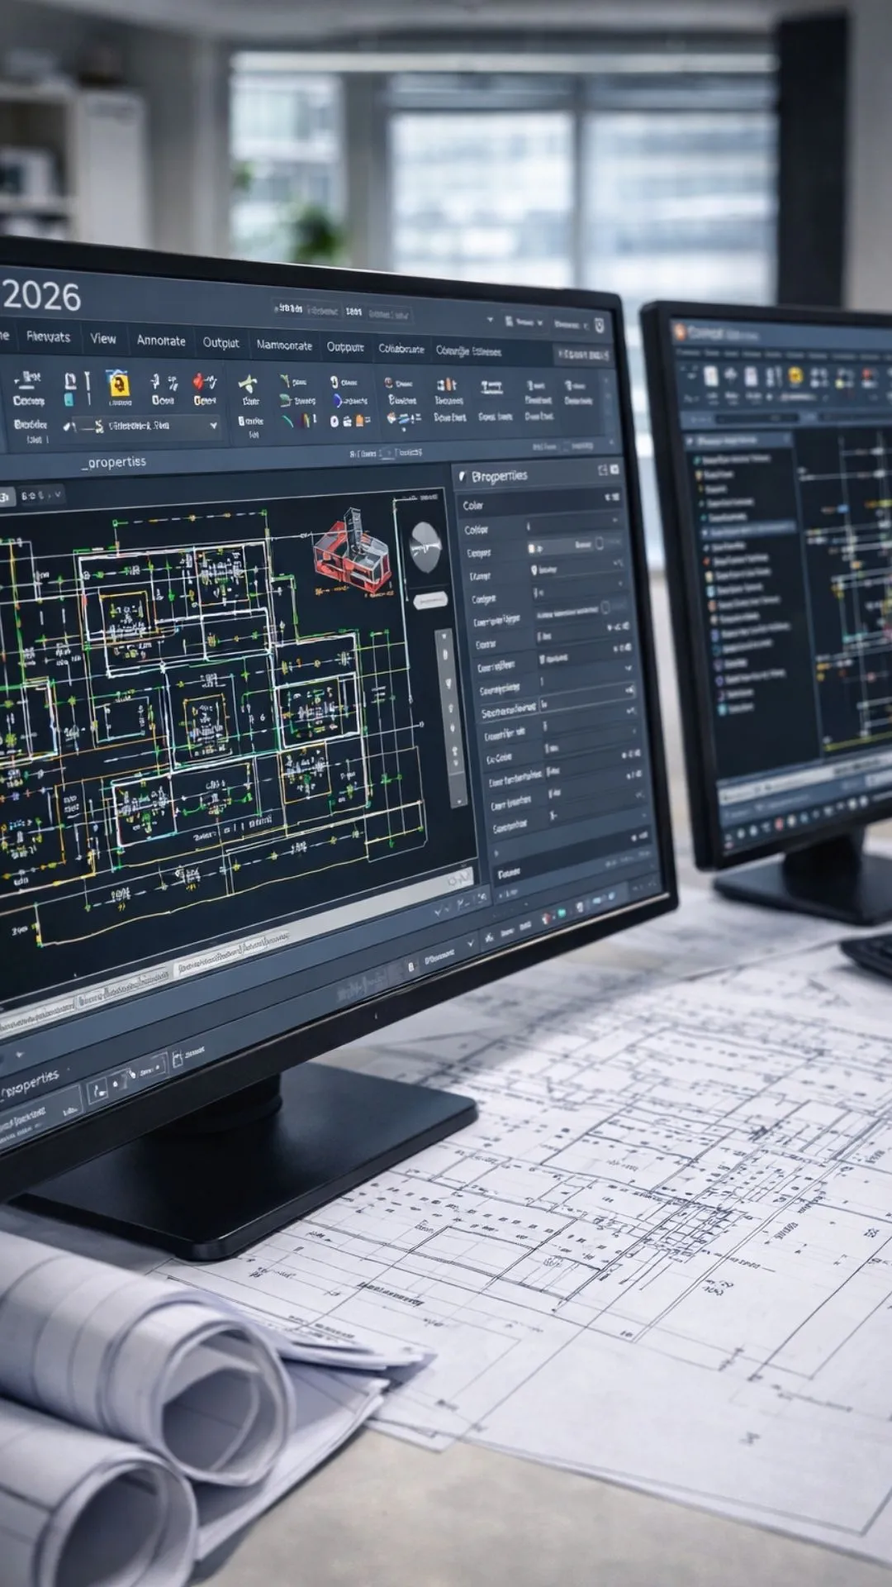This screenshot has width=892, height=1587.
Task: Click the shield icon at title bar right
Action: [x=600, y=326]
